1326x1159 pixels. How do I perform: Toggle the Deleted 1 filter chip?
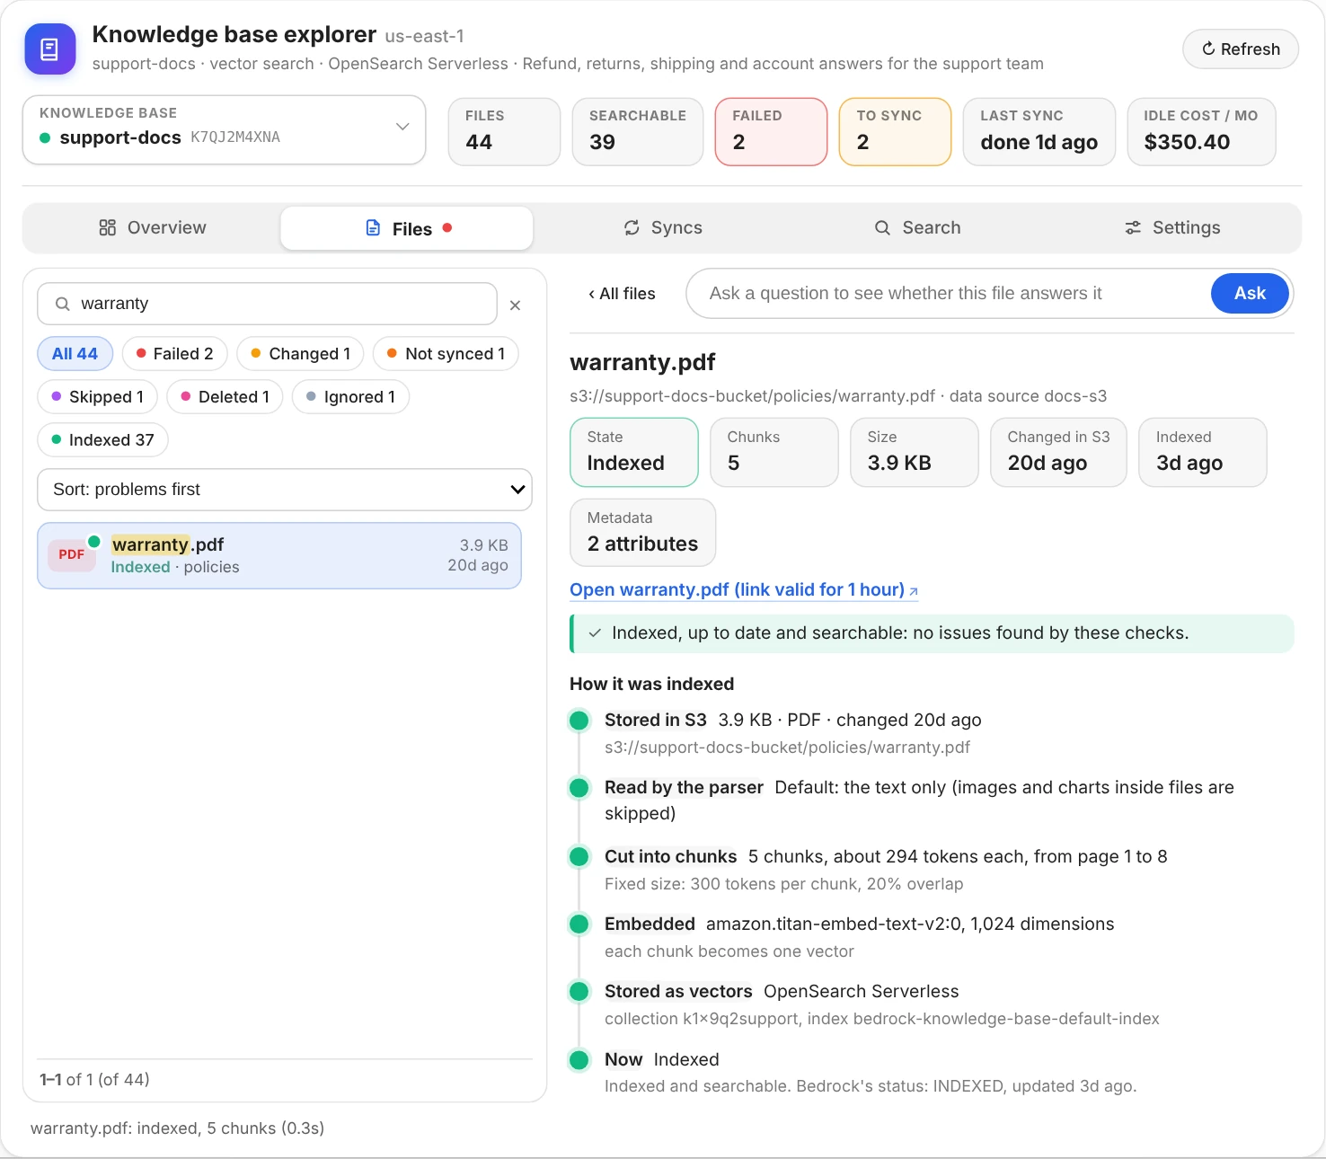(x=225, y=397)
